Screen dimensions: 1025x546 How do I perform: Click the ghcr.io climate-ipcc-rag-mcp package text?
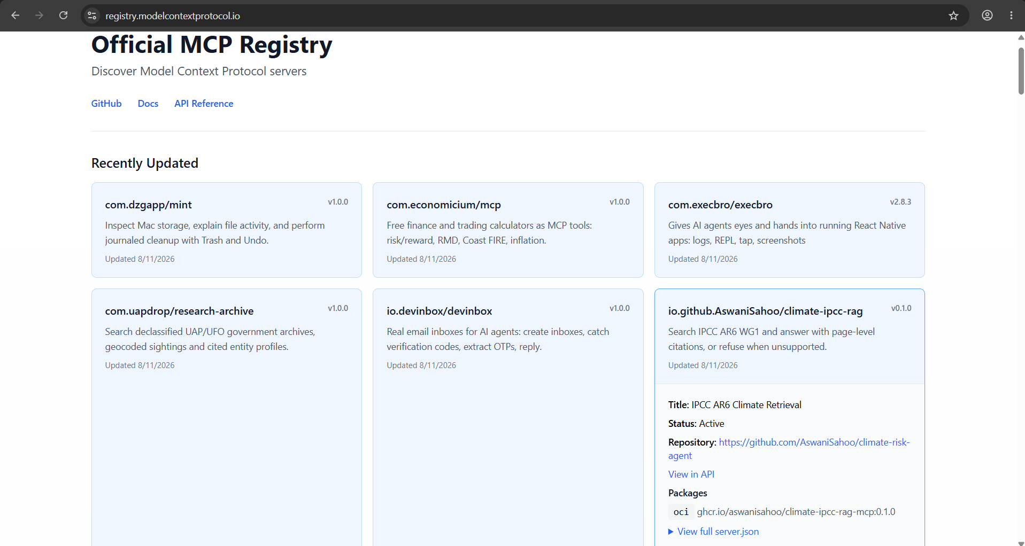pos(796,512)
